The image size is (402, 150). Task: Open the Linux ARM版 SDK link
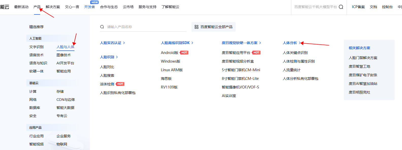[172, 70]
